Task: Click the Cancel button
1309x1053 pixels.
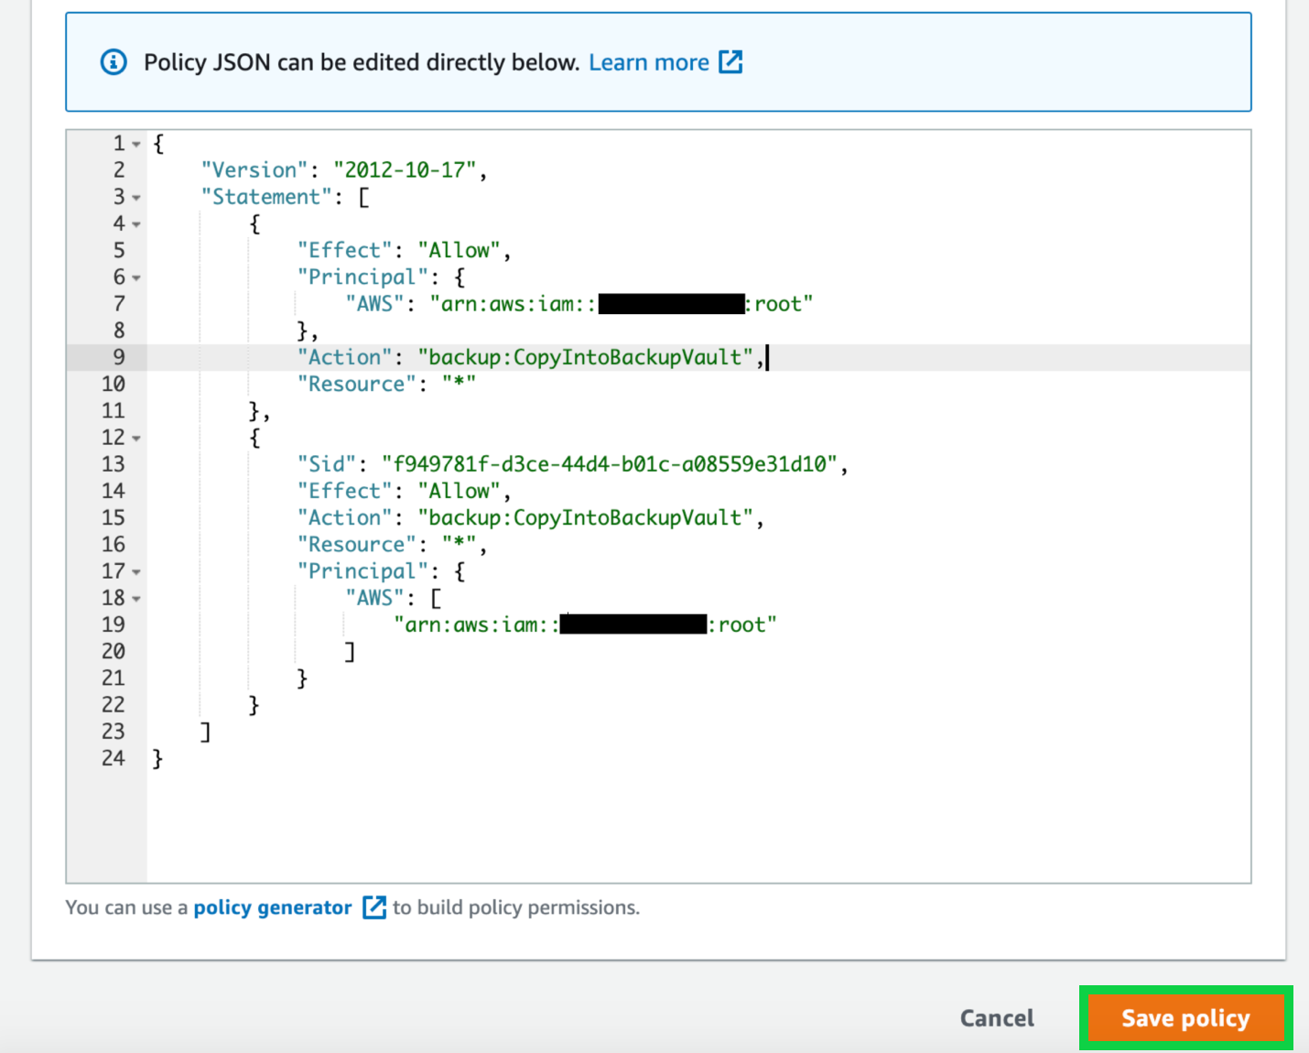Action: click(x=996, y=1017)
